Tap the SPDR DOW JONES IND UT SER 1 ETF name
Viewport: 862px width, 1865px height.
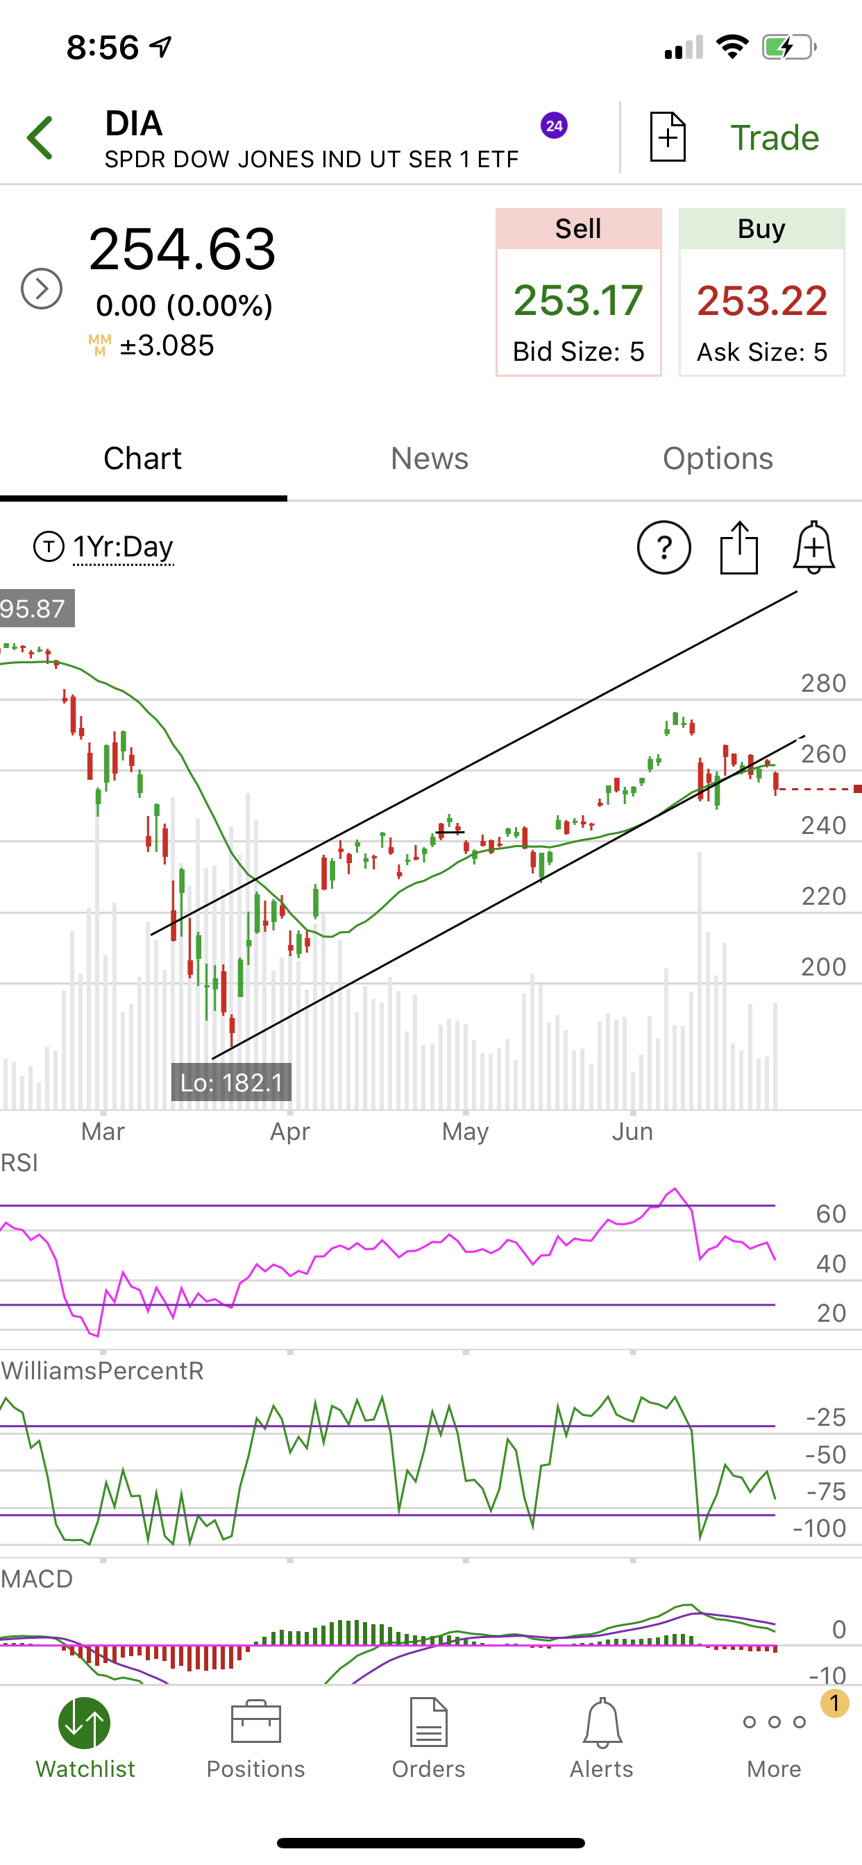[312, 160]
